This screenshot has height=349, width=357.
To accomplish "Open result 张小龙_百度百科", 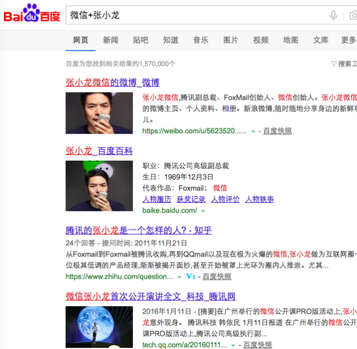I will point(99,151).
